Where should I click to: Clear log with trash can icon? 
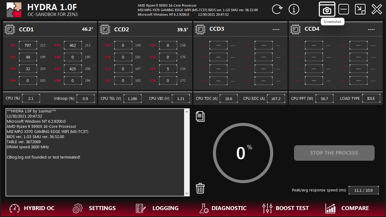click(200, 188)
